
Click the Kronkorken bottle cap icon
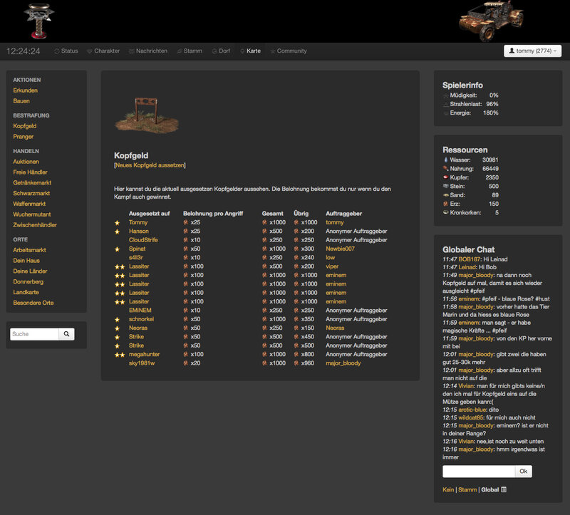click(447, 211)
